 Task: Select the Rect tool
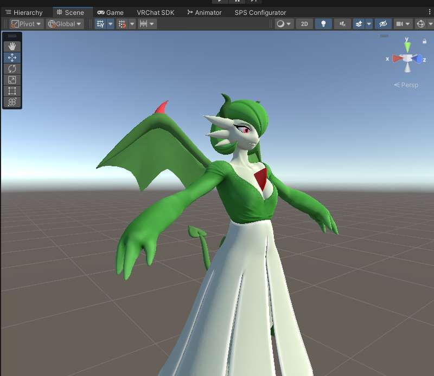click(x=12, y=91)
